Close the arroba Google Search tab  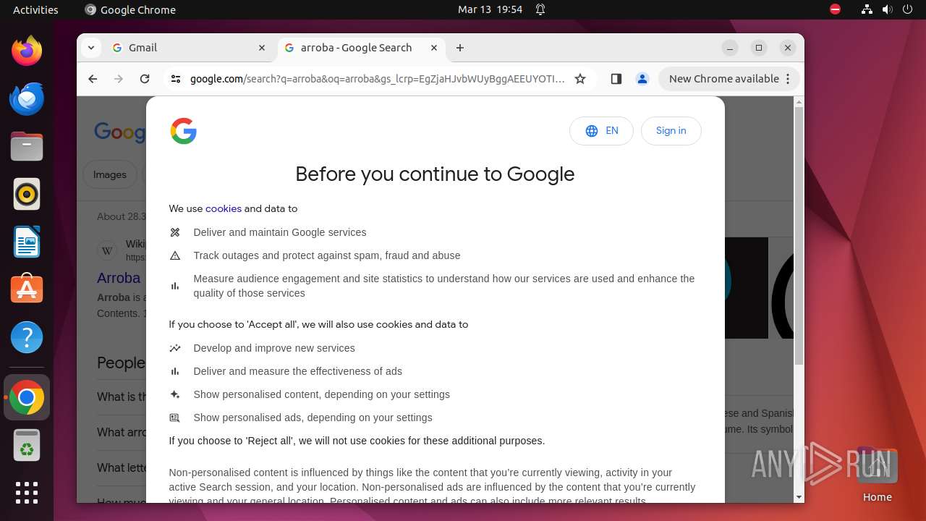coord(434,48)
